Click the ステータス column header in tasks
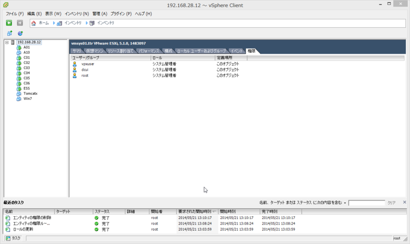 (109, 211)
